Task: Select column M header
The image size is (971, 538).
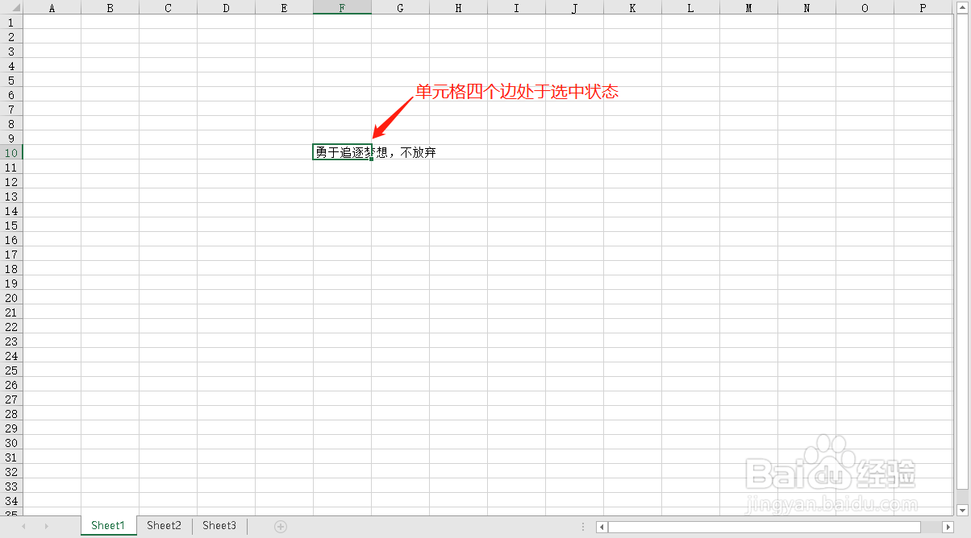Action: pos(748,7)
